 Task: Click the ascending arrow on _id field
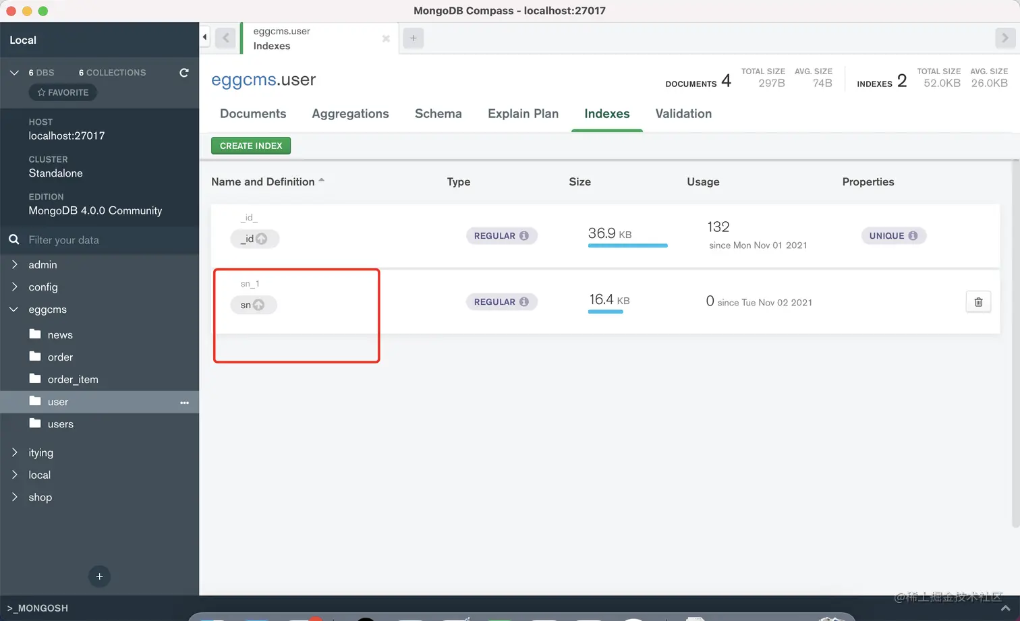tap(262, 239)
